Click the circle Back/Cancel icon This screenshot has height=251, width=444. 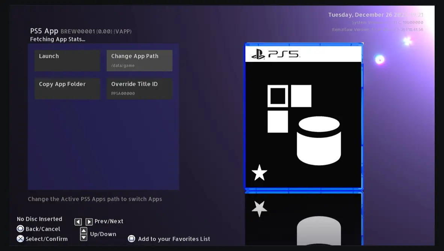click(x=20, y=229)
